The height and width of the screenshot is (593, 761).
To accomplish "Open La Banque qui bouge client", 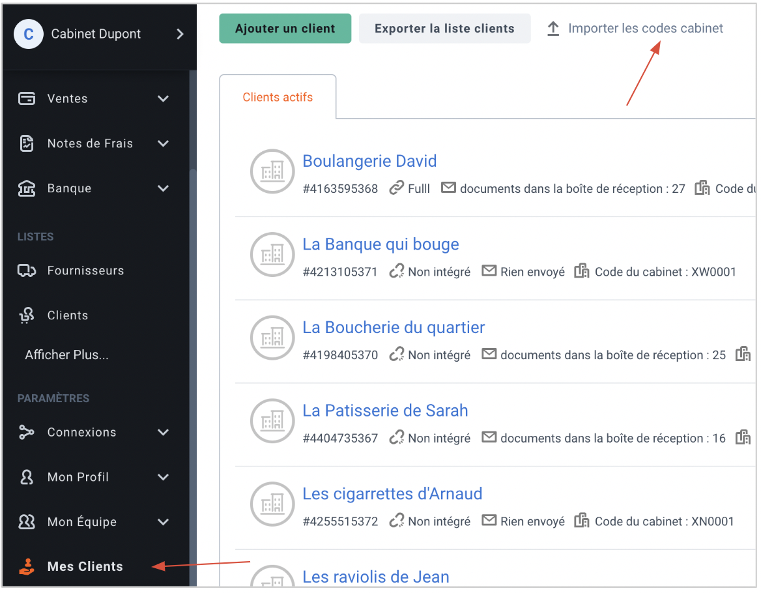I will pyautogui.click(x=380, y=244).
